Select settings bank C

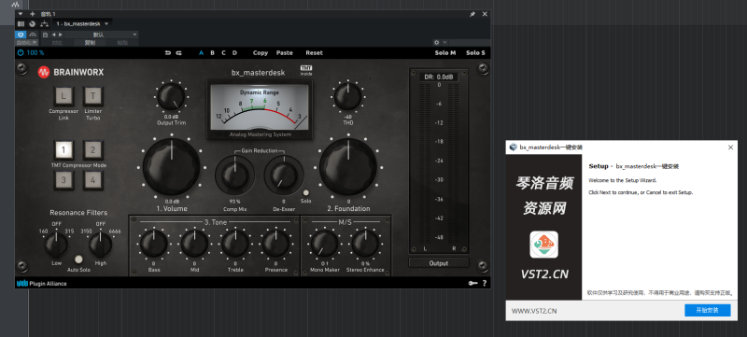[x=223, y=53]
